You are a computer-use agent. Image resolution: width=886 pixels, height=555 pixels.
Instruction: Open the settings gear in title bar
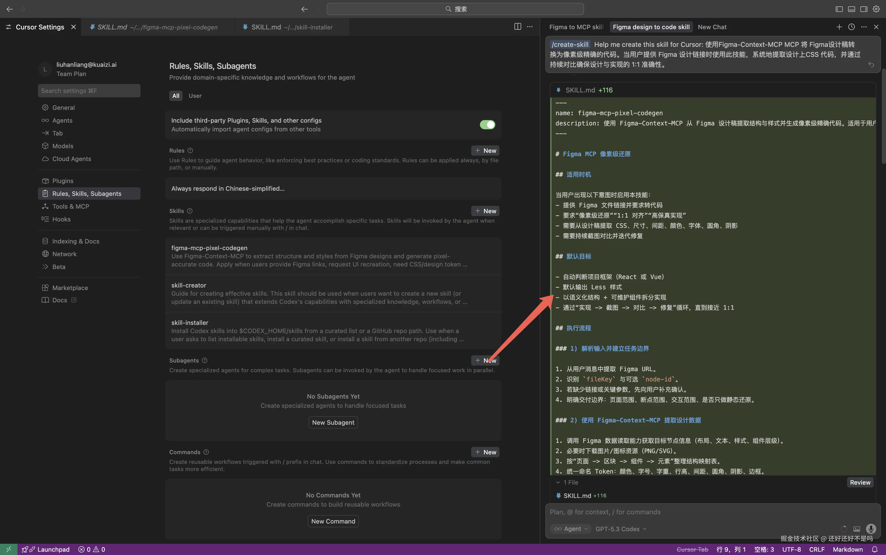pos(877,9)
